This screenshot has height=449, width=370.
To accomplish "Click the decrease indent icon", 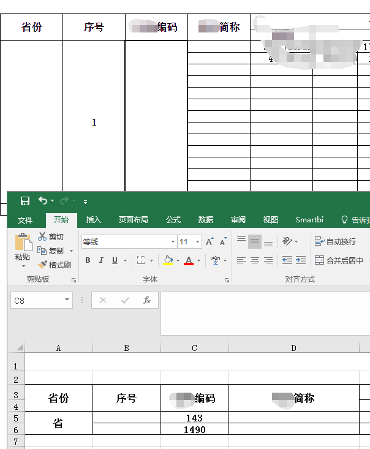I will pos(287,260).
